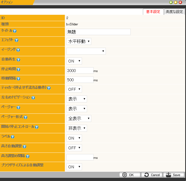This screenshot has width=186, height=181.
Task: Click the ID value 2
Action: (x=67, y=18)
